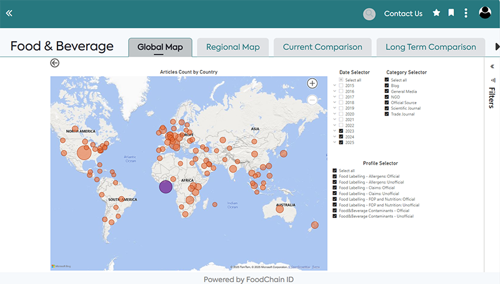Screen dimensions: 500x284
Task: Click the bookmark icon in header
Action: (x=451, y=13)
